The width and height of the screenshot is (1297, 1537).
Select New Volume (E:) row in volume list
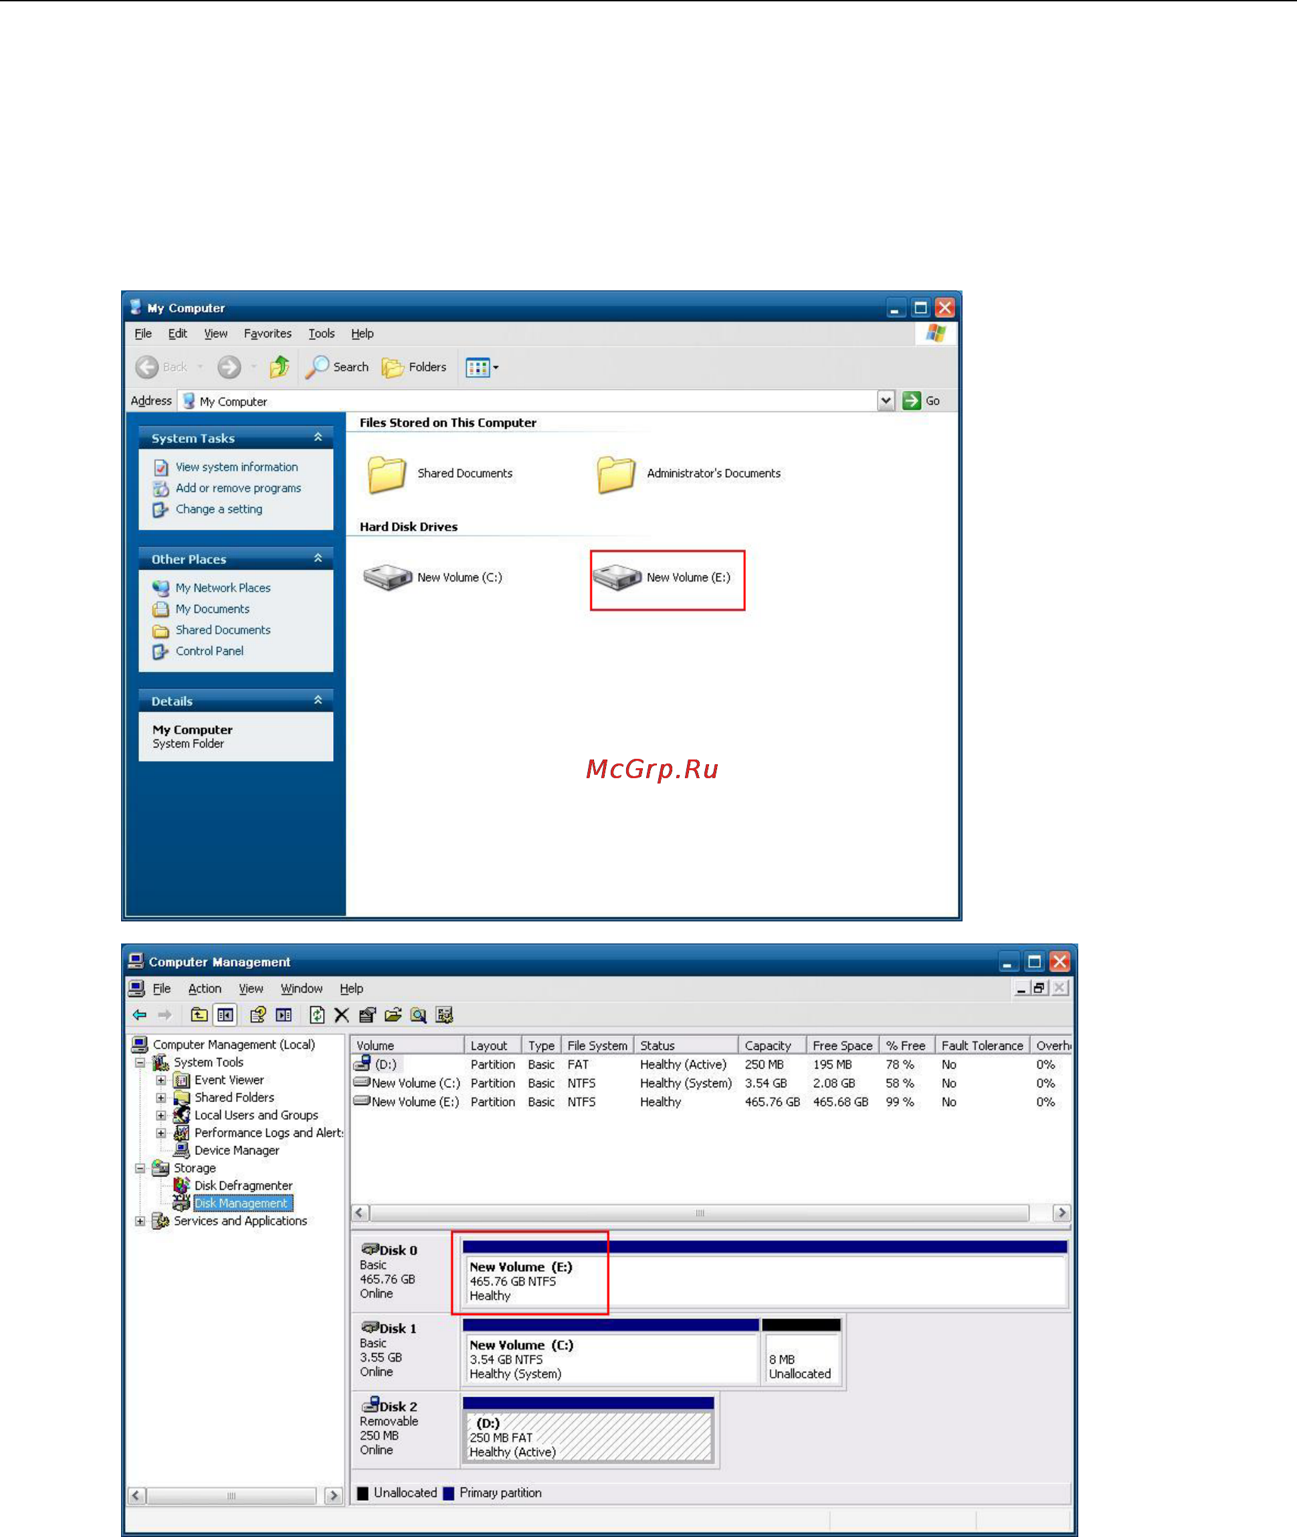click(711, 1101)
